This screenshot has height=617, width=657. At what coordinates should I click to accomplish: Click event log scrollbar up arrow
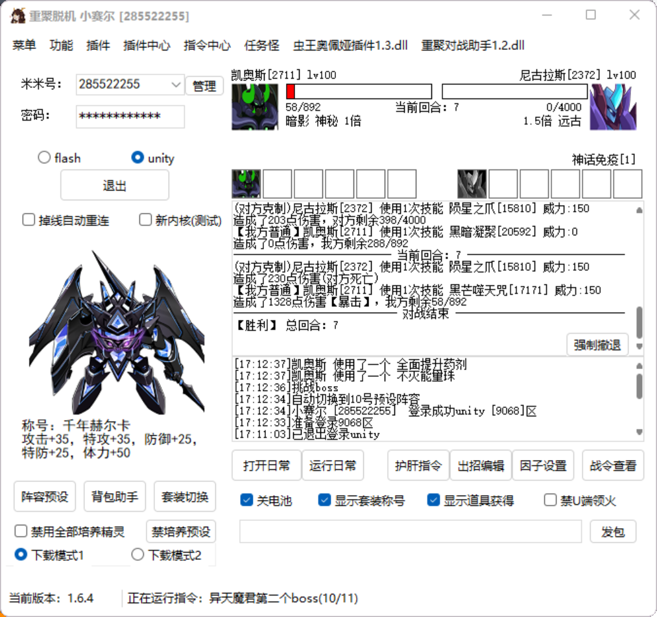[639, 365]
